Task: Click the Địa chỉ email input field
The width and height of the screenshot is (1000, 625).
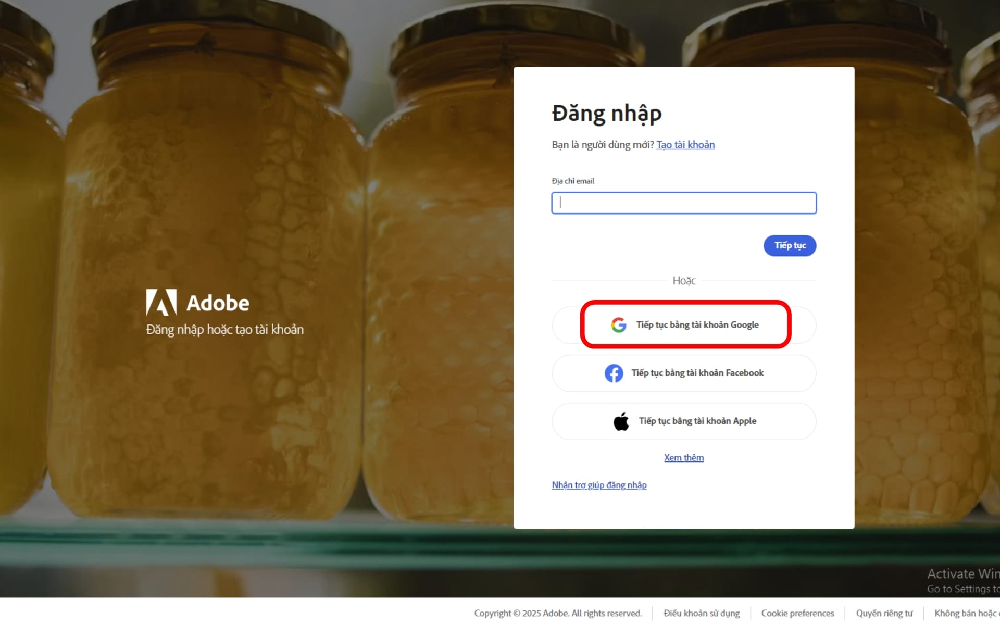Action: (683, 203)
